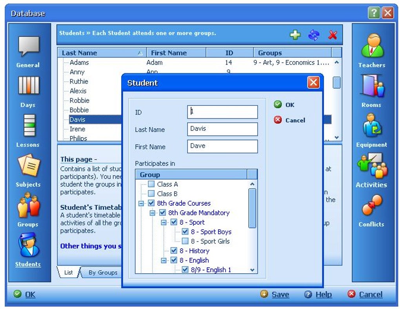Click the Database help question mark icon
The image size is (400, 309).
374,13
